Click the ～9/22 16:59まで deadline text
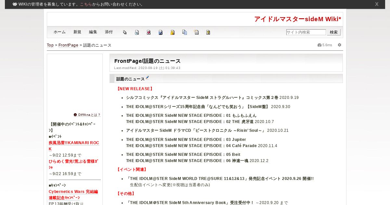Screen dimensions: 390x205 (65, 174)
